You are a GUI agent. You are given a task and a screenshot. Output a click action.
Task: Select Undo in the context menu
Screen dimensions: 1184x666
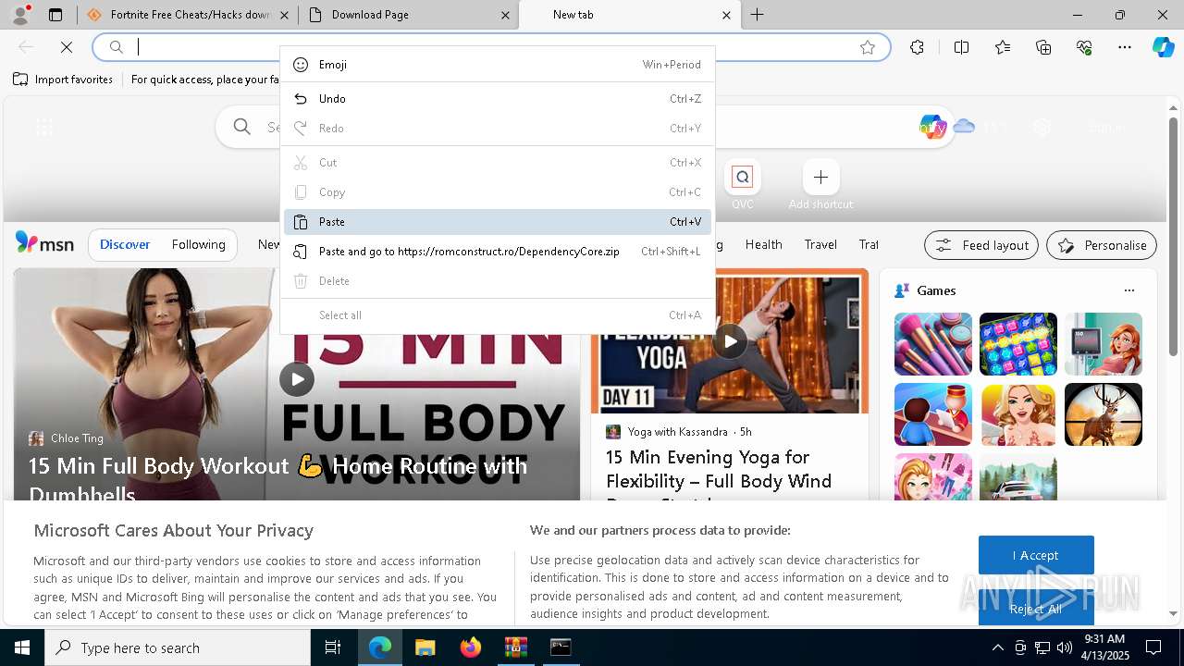pos(498,99)
